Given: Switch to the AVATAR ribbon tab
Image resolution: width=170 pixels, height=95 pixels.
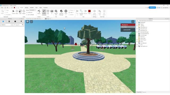Looking at the screenshot, I should (32, 8).
